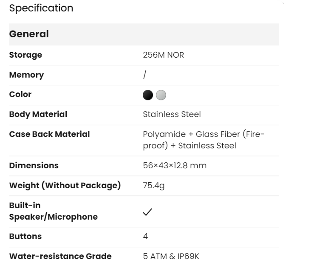
Task: Click the 256M NOR storage value
Action: [164, 55]
